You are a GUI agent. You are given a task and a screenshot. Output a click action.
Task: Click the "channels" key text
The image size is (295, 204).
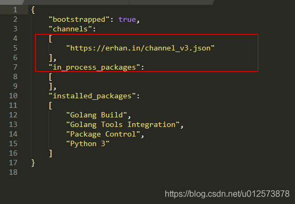click(70, 29)
